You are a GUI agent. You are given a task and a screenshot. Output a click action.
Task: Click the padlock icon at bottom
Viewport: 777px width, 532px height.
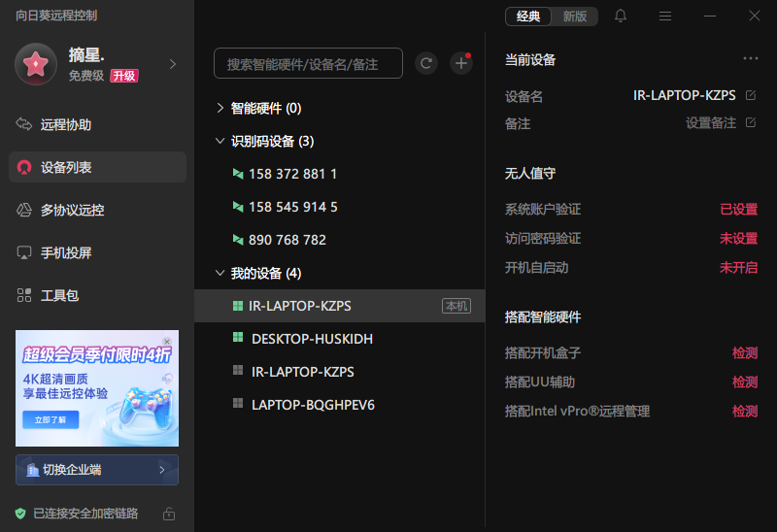point(169,514)
